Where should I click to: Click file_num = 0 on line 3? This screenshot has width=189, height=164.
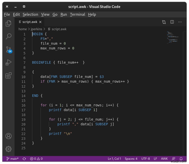tap(53, 43)
